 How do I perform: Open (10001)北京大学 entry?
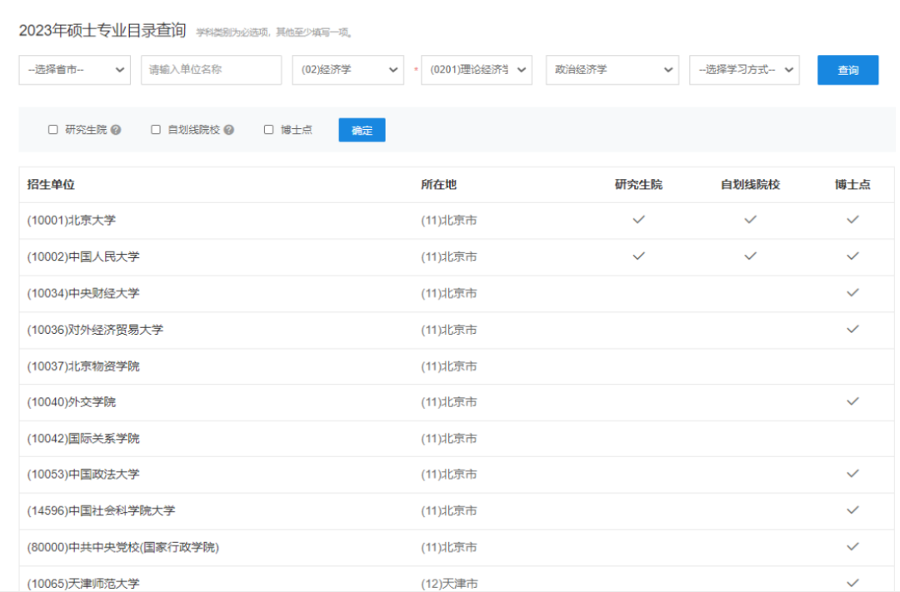71,221
